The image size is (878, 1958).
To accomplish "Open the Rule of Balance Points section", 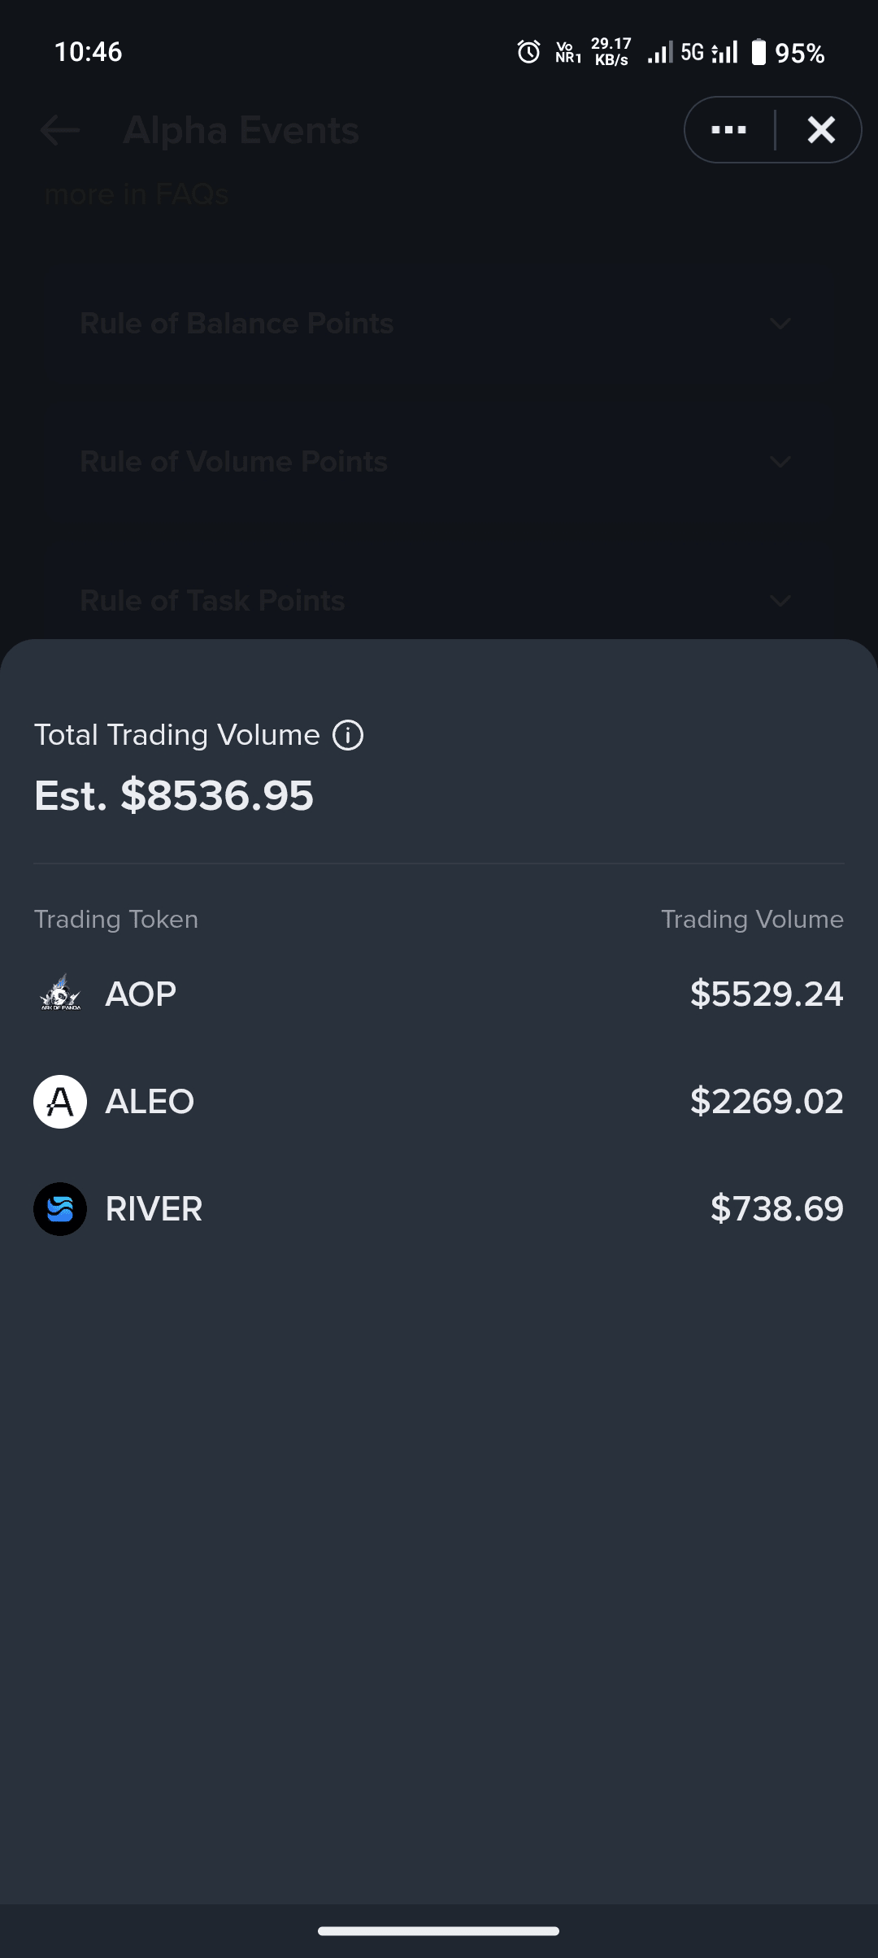I will (x=237, y=324).
